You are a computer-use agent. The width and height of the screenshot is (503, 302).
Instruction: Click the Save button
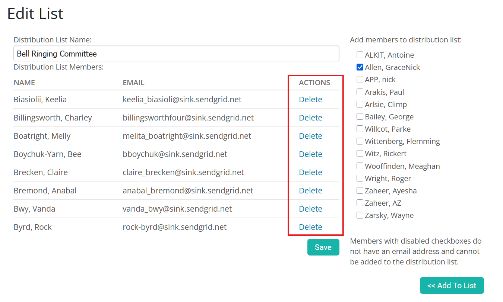(323, 247)
